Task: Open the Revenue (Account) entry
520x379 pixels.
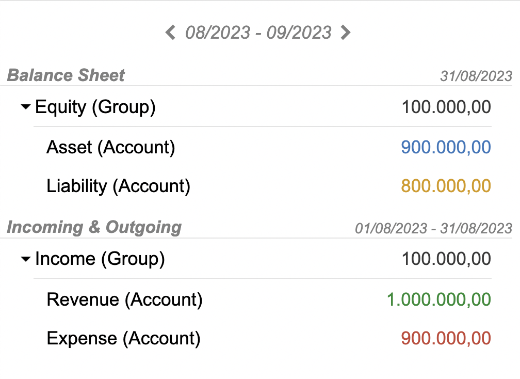Action: (124, 299)
